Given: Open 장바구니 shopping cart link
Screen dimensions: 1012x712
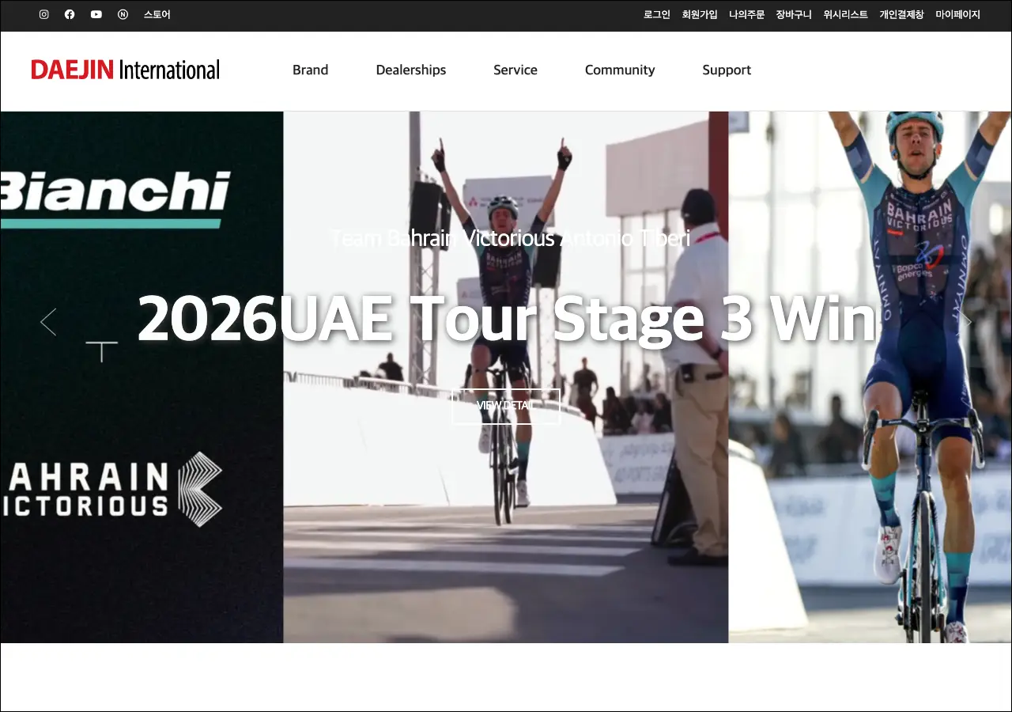Looking at the screenshot, I should click(794, 14).
